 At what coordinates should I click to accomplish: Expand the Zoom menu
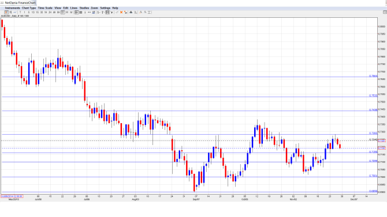click(x=94, y=8)
